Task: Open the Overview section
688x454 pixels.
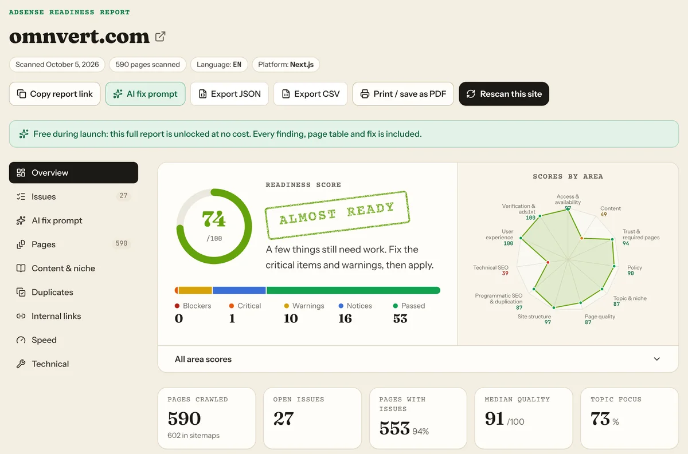Action: point(73,173)
